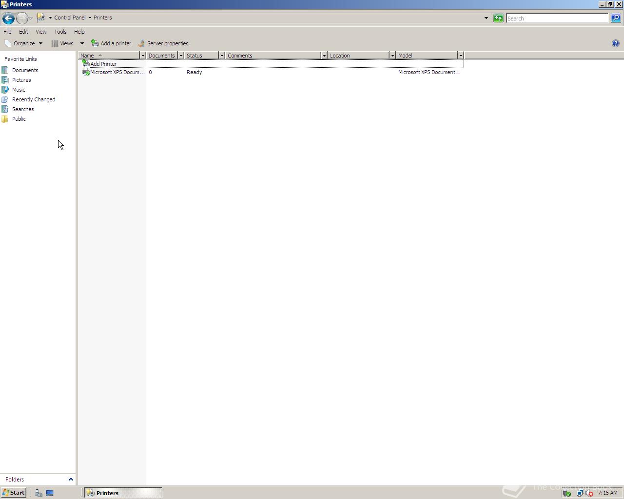The image size is (624, 499).
Task: Click the Public folder icon in Favorite Links
Action: click(x=5, y=119)
